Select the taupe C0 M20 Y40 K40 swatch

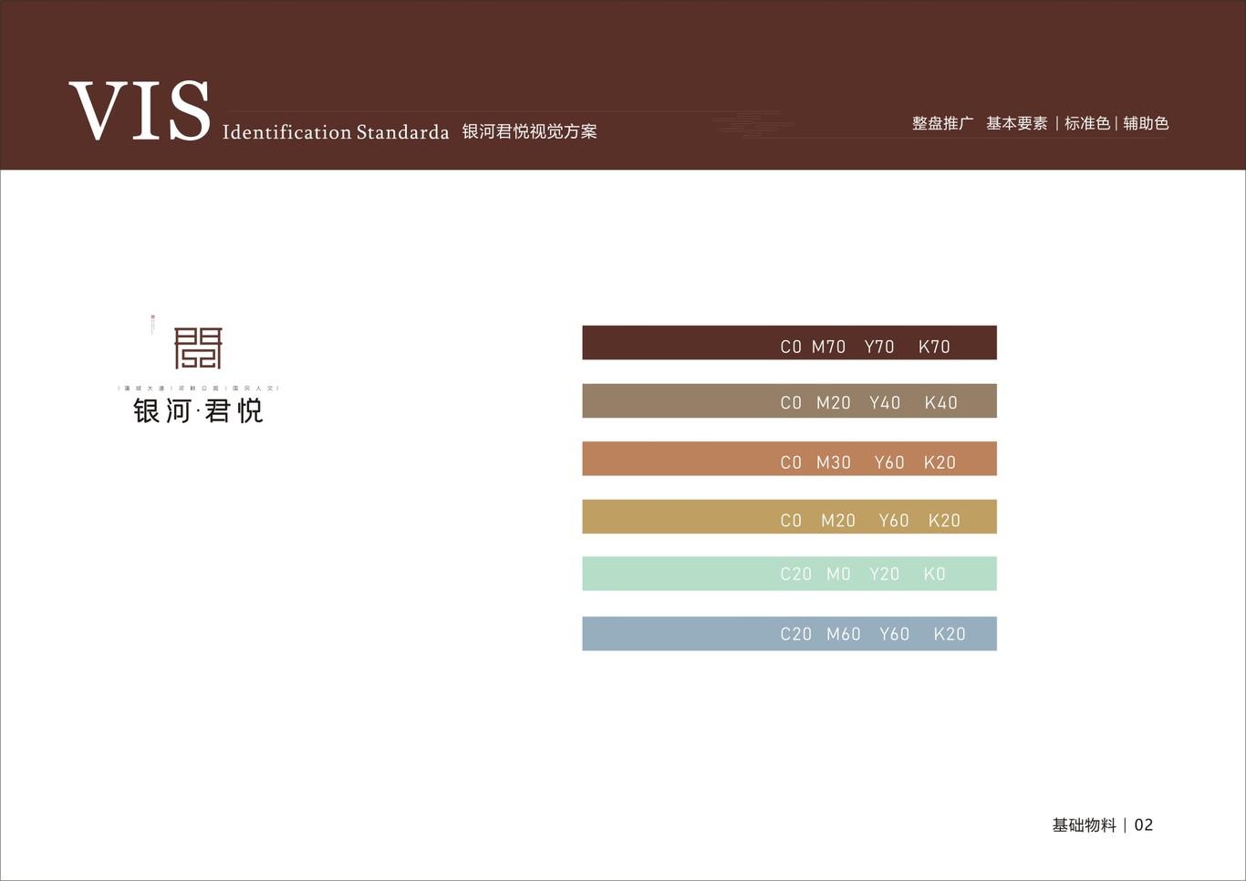pos(789,401)
